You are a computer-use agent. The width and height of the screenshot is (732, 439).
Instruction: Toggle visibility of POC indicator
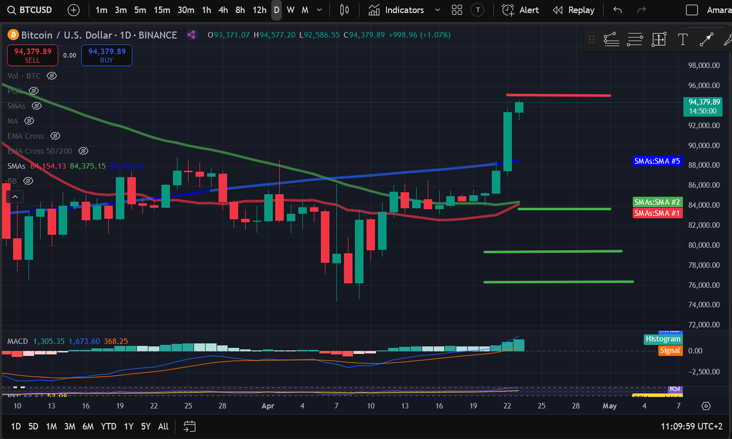pos(34,91)
